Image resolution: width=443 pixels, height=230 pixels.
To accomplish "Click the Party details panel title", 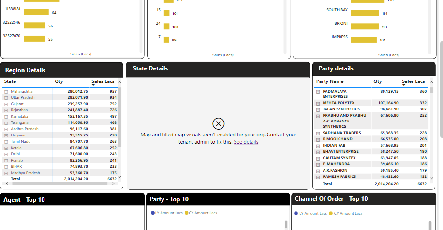I will click(x=336, y=68).
